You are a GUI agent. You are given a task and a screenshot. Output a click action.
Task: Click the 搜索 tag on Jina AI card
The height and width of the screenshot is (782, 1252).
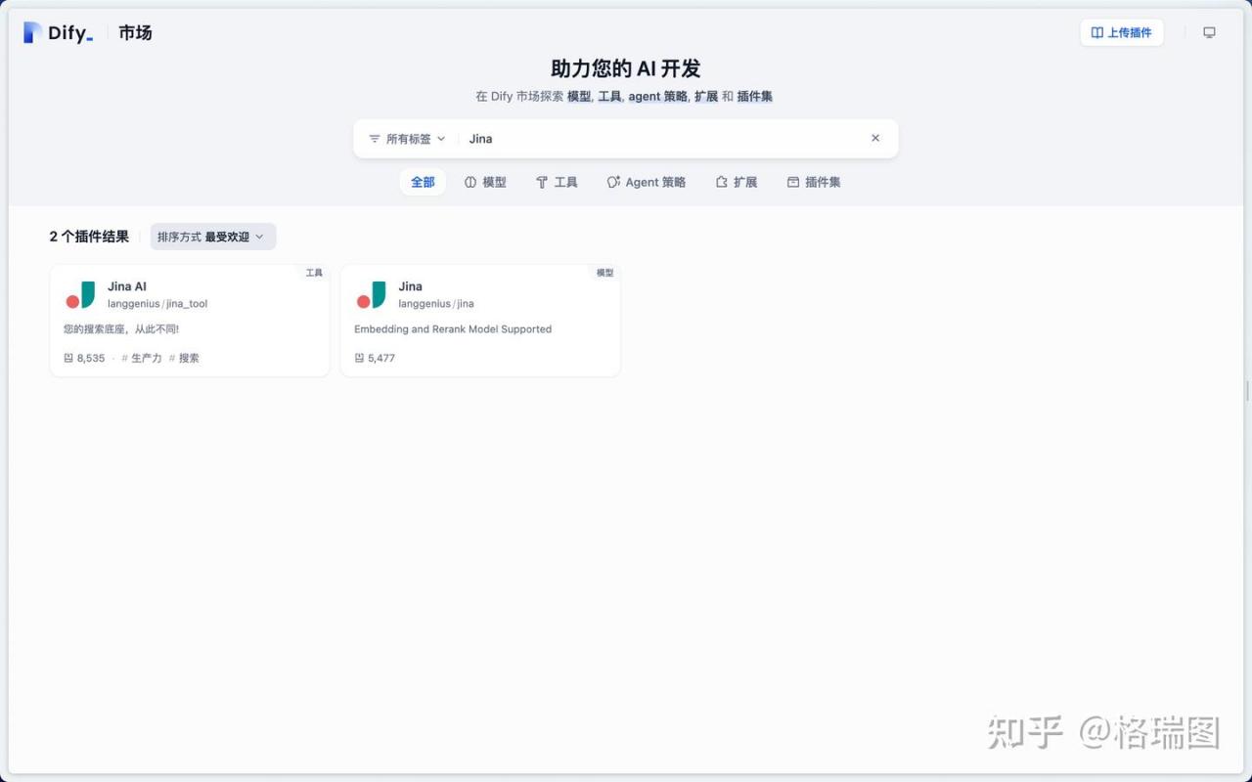pos(184,358)
